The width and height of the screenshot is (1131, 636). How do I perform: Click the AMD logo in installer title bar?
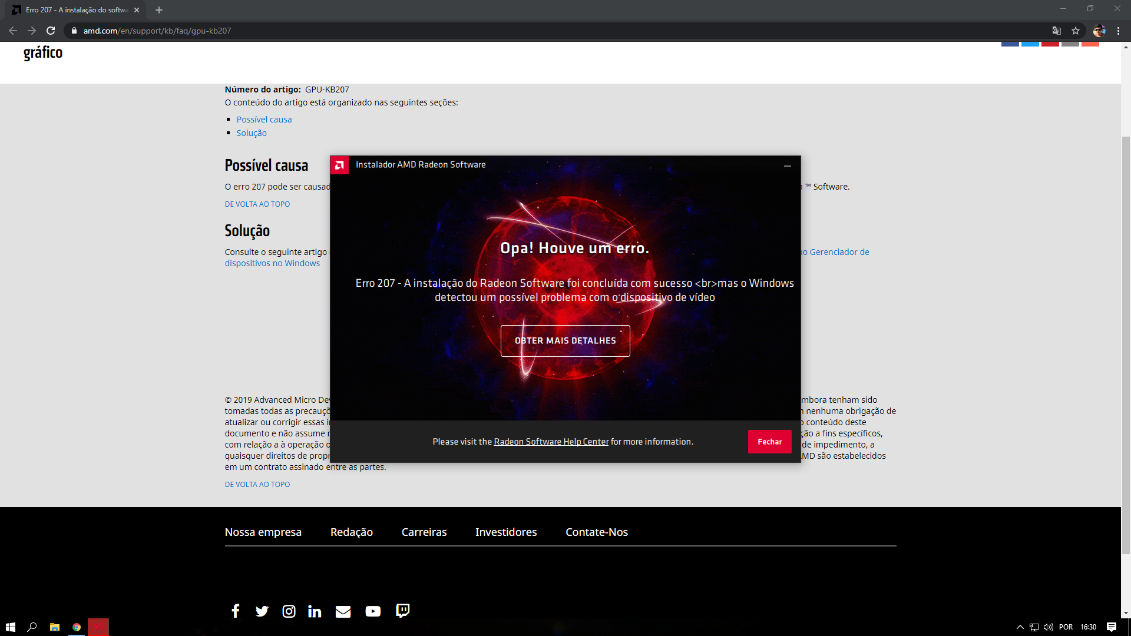pos(339,165)
